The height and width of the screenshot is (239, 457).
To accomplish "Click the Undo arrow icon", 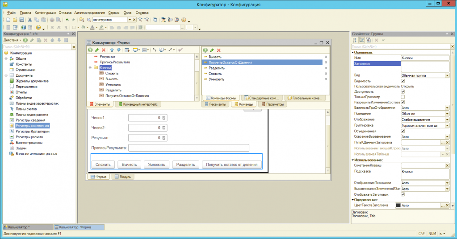I will [x=67, y=20].
